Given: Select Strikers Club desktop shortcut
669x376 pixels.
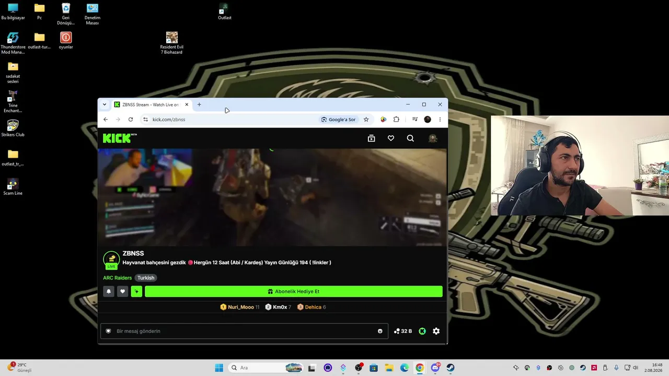Looking at the screenshot, I should click(13, 128).
